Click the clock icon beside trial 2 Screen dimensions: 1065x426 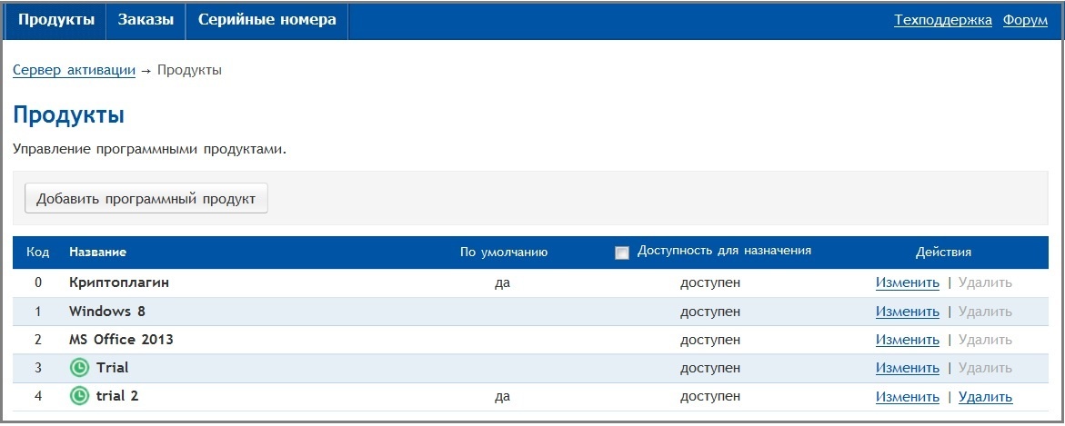coord(80,397)
